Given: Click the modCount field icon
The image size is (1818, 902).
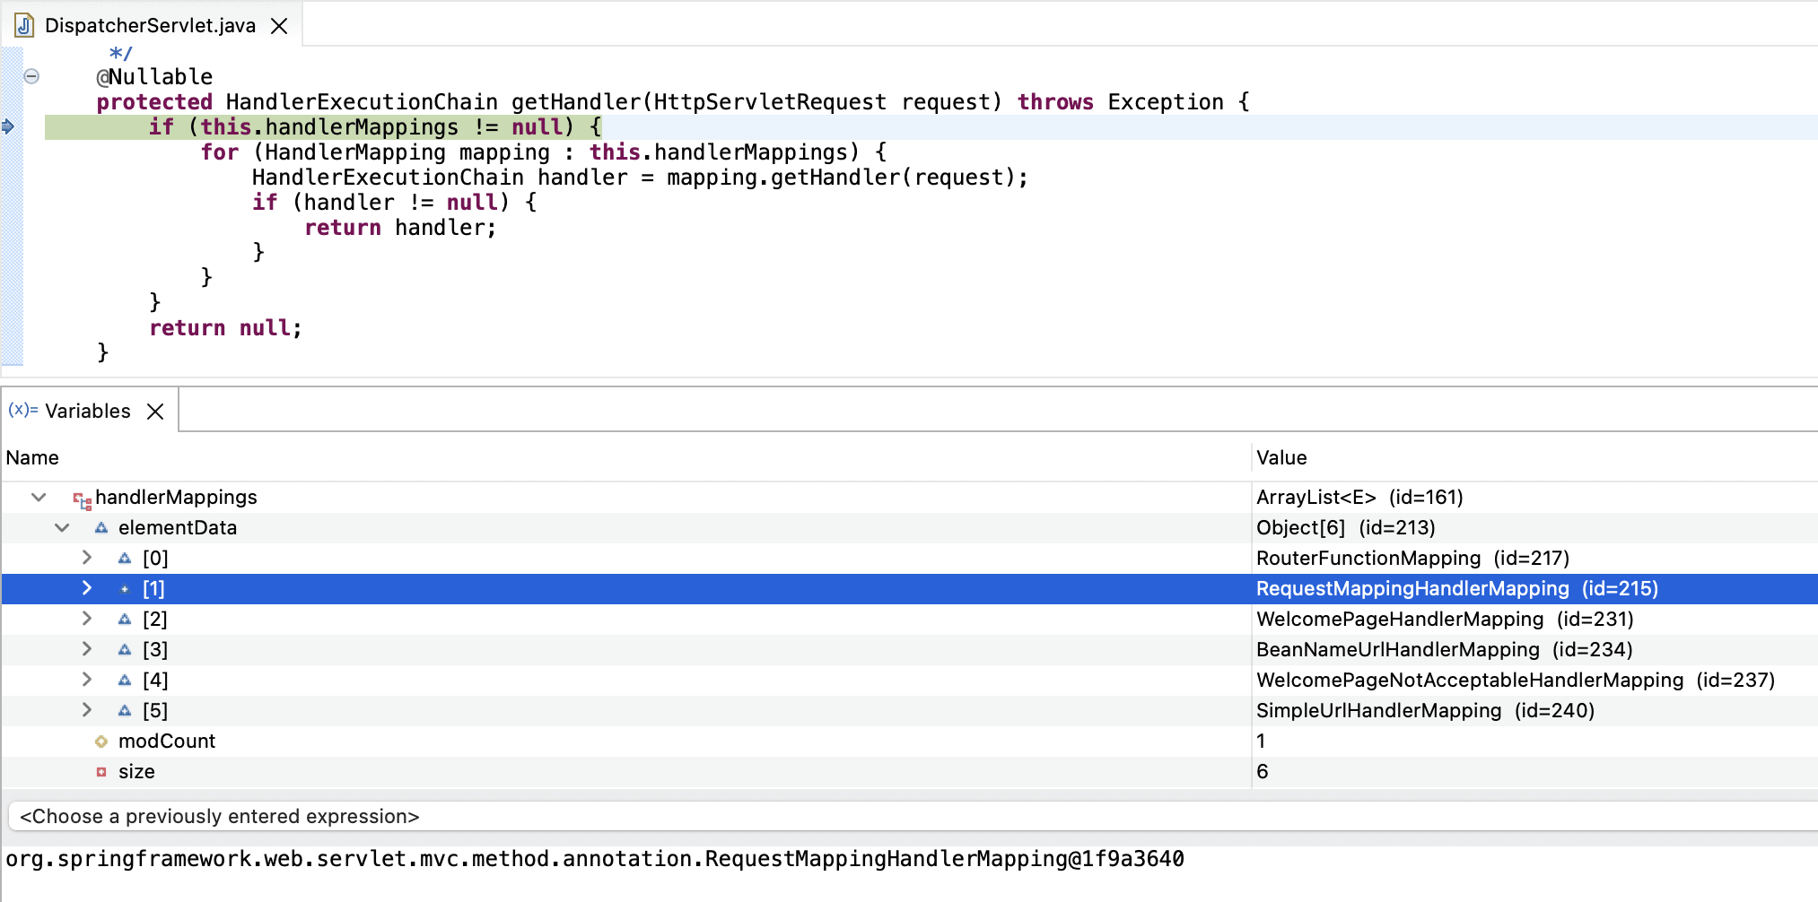Looking at the screenshot, I should pos(101,742).
